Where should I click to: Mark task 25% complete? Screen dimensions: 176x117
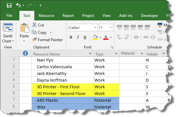tap(126, 27)
